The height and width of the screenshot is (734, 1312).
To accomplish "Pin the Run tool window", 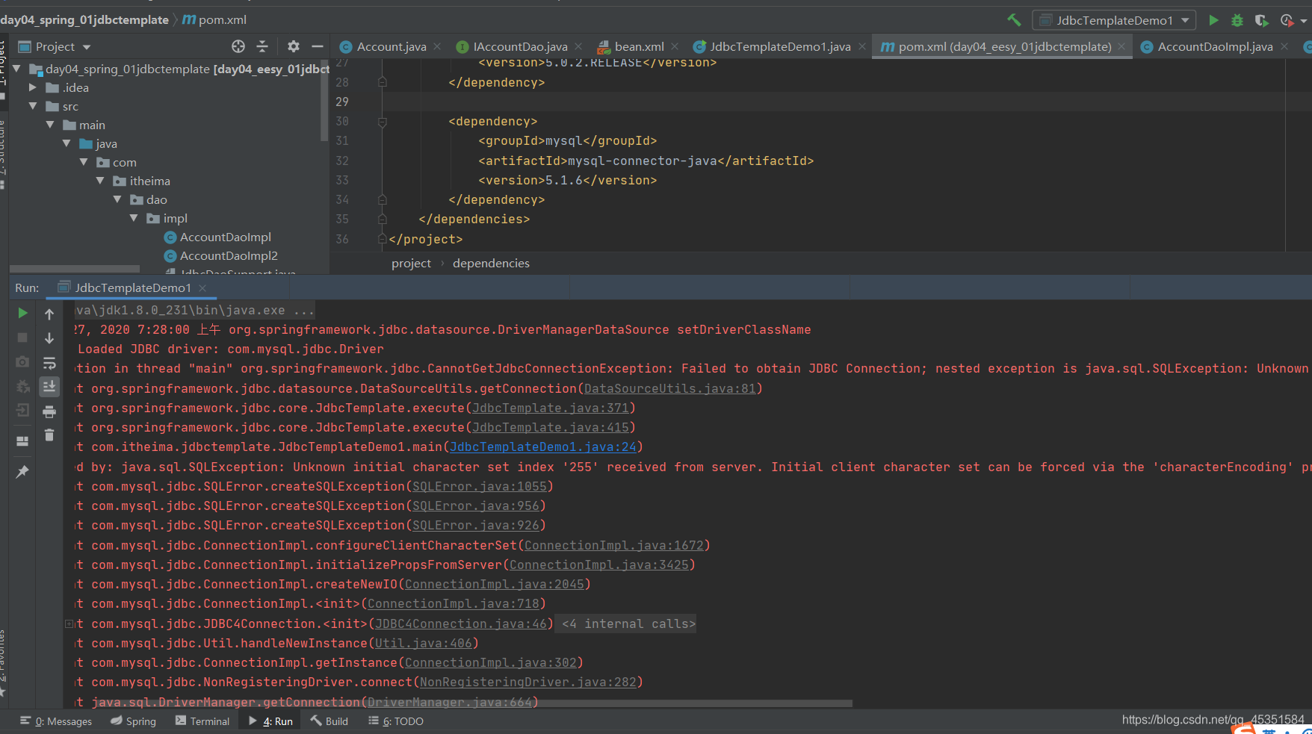I will click(22, 471).
